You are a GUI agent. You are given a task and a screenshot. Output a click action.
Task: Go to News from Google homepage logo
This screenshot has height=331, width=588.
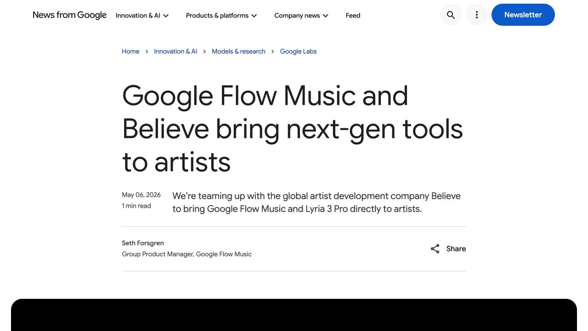pyautogui.click(x=70, y=15)
